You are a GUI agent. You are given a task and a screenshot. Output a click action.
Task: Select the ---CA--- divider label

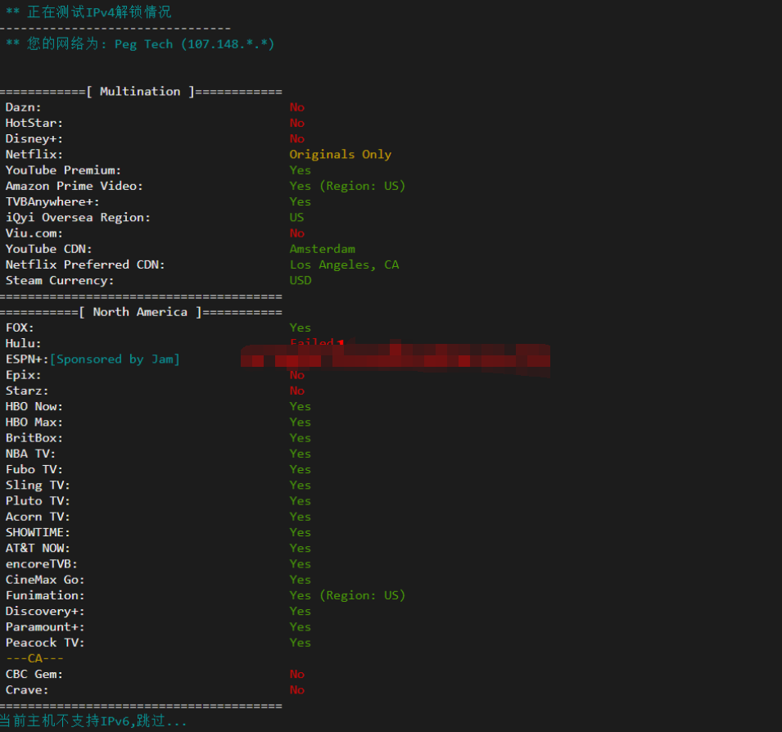point(34,658)
